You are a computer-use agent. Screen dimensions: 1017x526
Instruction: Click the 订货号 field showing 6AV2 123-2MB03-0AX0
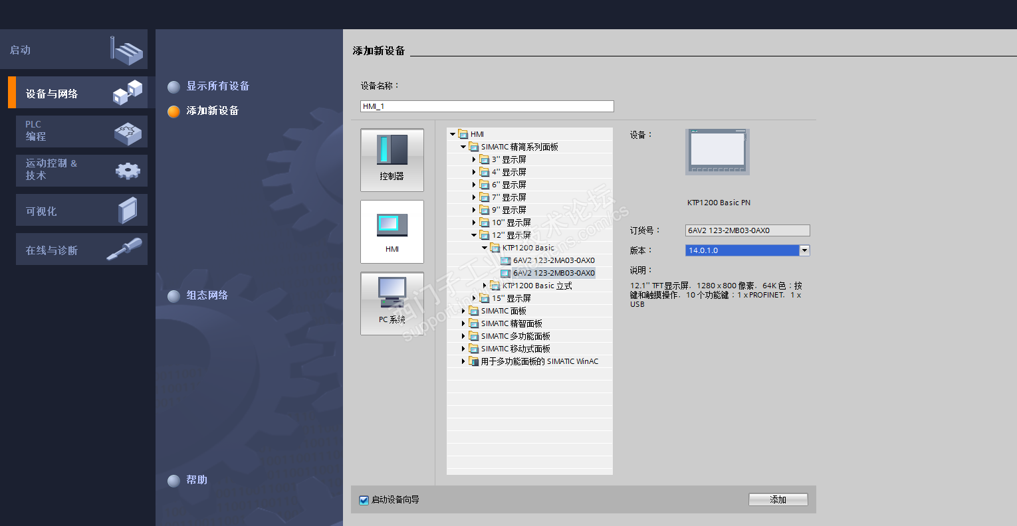pyautogui.click(x=748, y=230)
